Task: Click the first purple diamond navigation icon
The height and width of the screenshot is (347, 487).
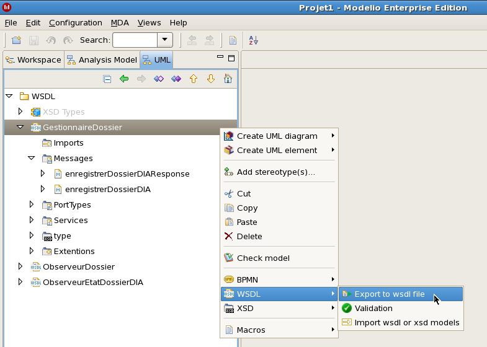Action: coord(159,79)
